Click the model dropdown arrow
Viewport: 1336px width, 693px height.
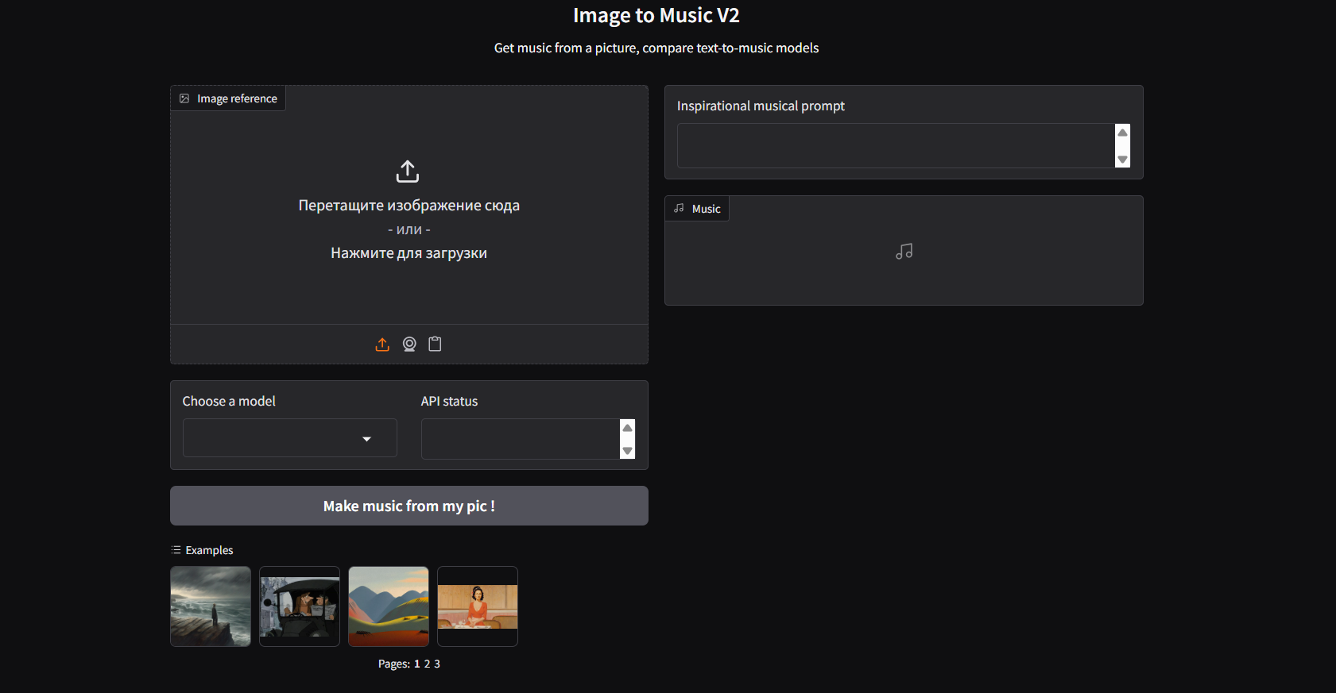tap(366, 439)
